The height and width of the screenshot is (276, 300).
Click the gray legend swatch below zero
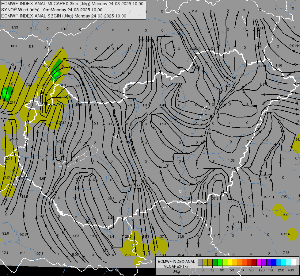[200, 262]
